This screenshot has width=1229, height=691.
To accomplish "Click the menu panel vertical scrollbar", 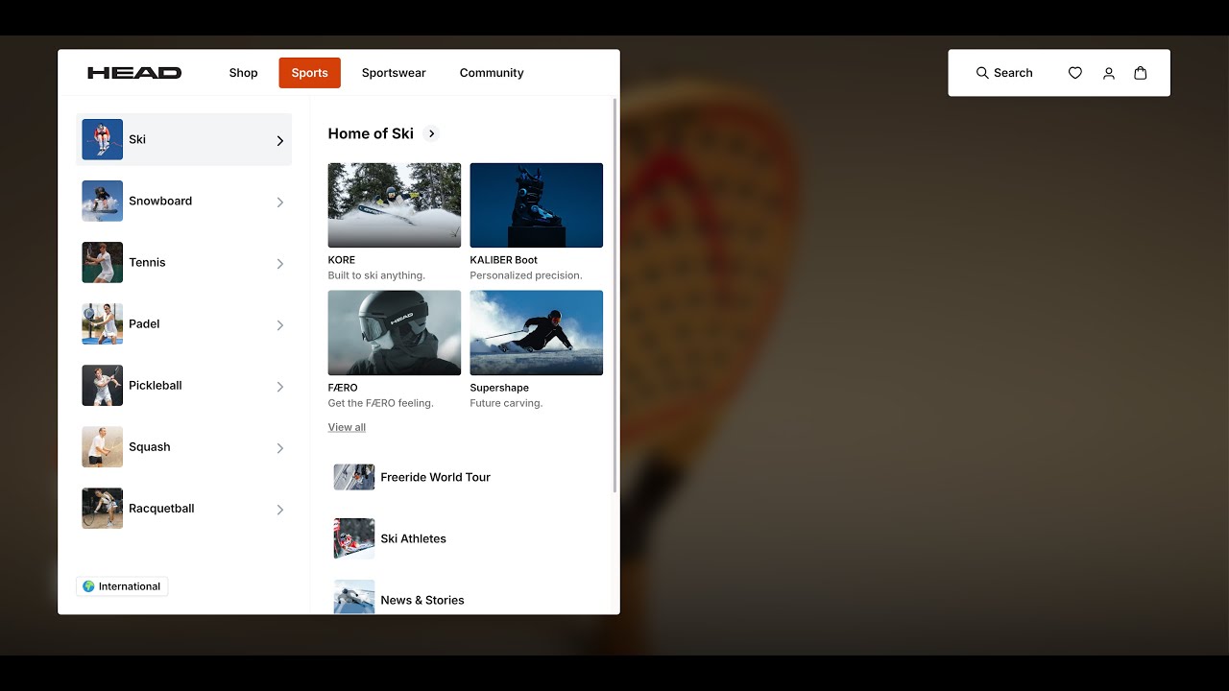I will (614, 296).
